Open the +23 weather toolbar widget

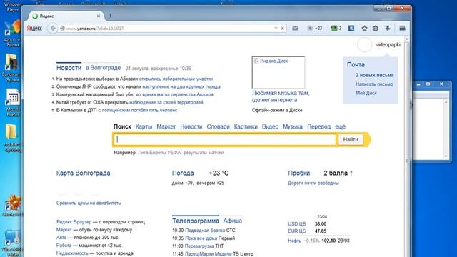[x=315, y=29]
